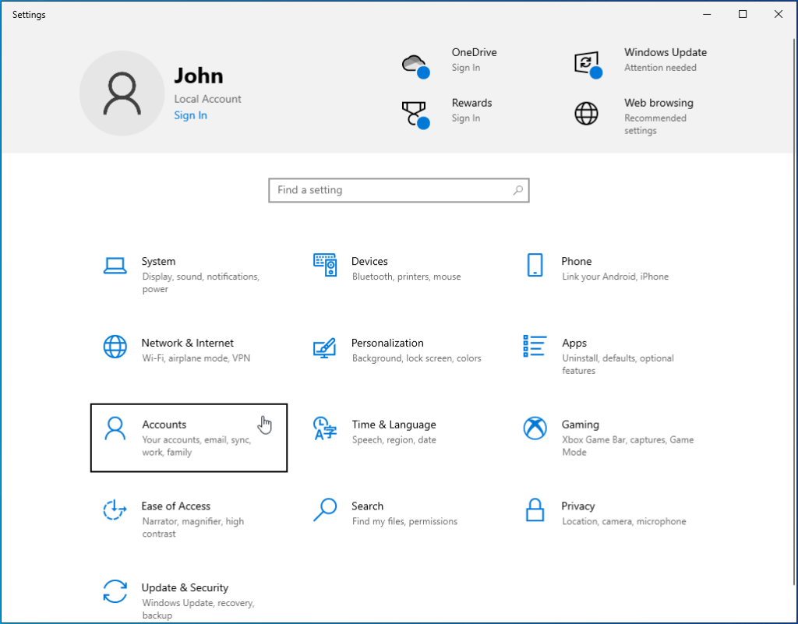
Task: Open the Web browsing globe icon
Action: point(587,114)
